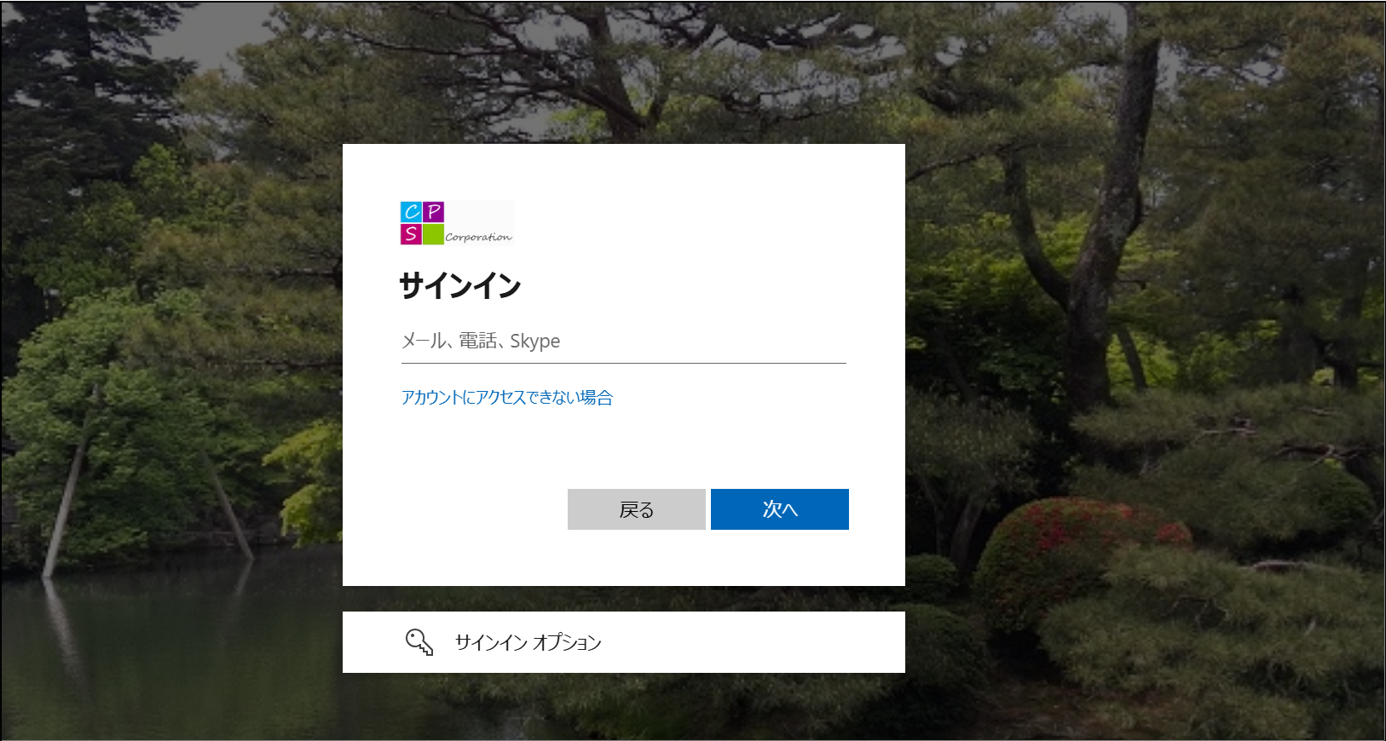Click the green square in logo
This screenshot has height=741, width=1386.
coord(433,234)
